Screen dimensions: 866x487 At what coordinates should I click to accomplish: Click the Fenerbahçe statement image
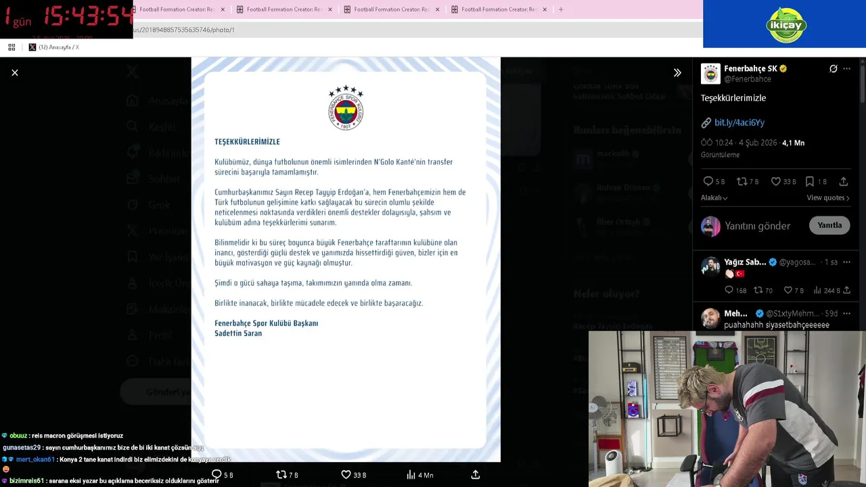click(346, 260)
